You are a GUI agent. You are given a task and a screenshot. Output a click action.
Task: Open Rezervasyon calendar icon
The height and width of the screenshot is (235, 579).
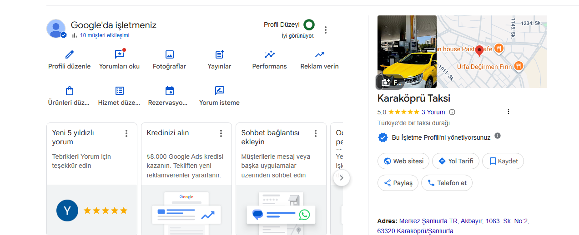169,91
